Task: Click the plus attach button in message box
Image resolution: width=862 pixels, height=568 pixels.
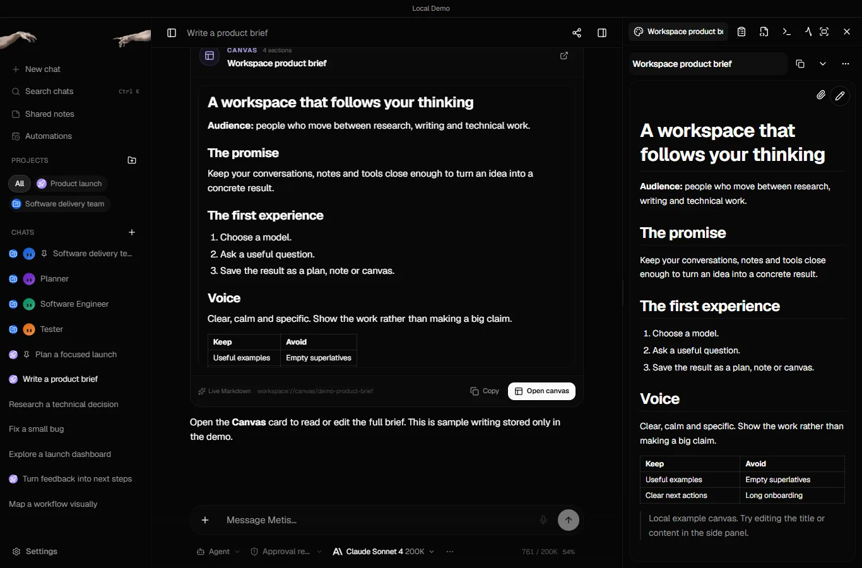Action: click(x=205, y=520)
